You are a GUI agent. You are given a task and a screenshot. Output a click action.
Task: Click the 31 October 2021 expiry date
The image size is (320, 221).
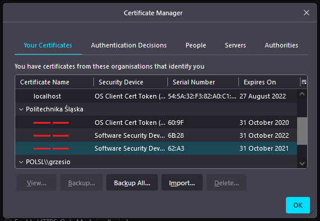tap(264, 148)
